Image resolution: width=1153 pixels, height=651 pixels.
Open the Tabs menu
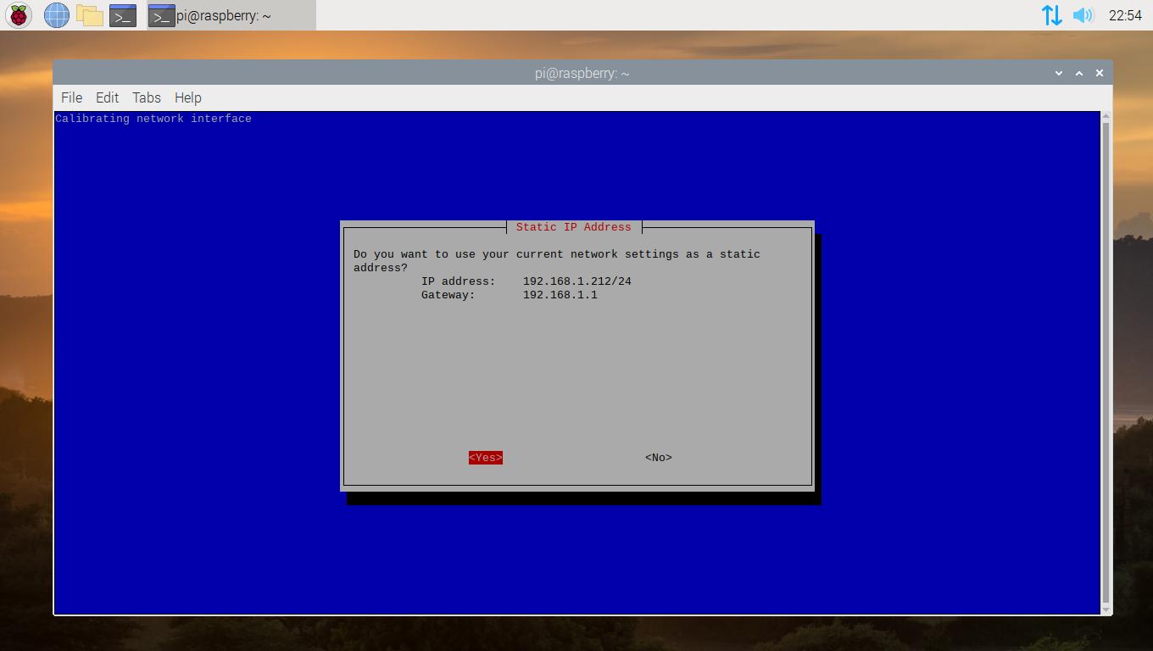(x=146, y=97)
